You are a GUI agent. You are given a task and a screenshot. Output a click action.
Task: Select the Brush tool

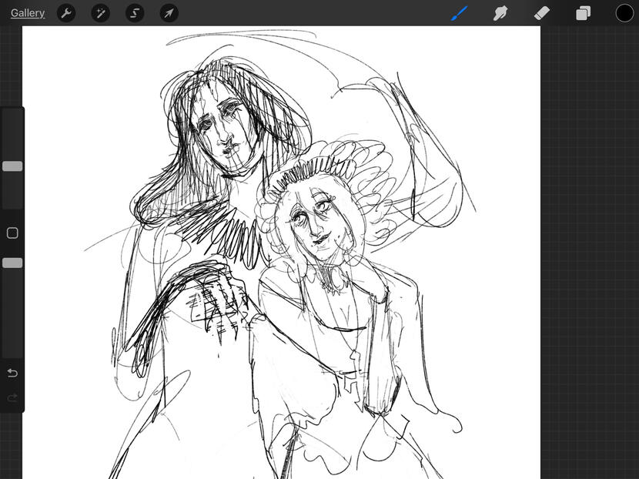tap(460, 13)
